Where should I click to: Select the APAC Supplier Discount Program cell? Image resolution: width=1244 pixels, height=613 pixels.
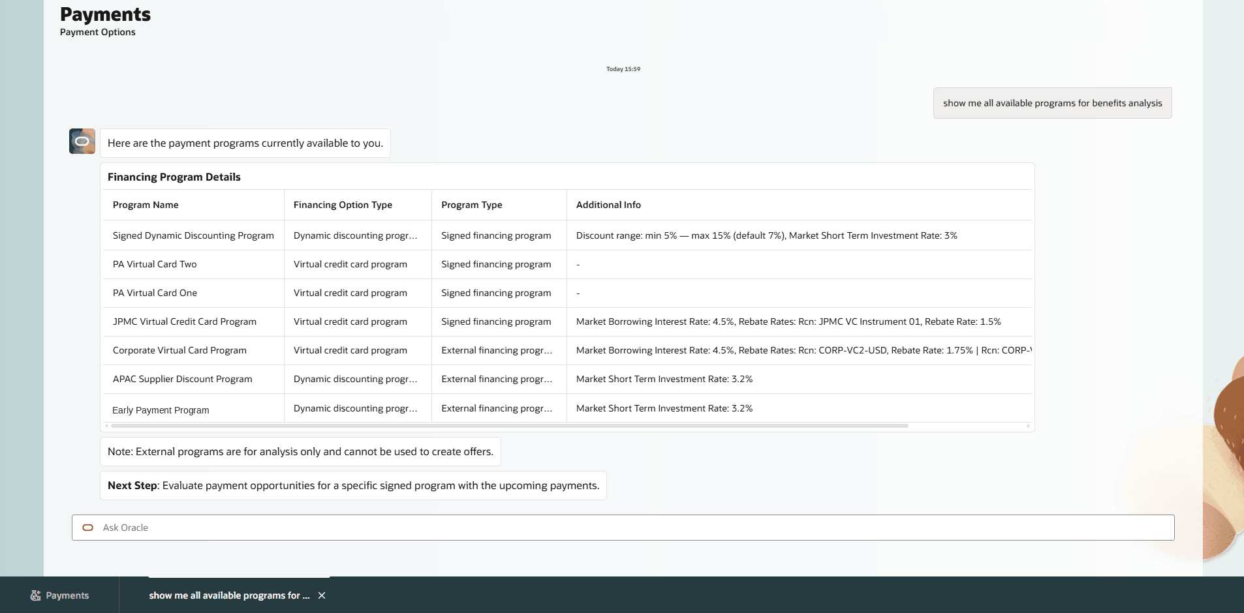(193, 379)
